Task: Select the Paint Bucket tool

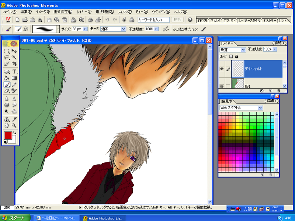Action: tap(7, 78)
